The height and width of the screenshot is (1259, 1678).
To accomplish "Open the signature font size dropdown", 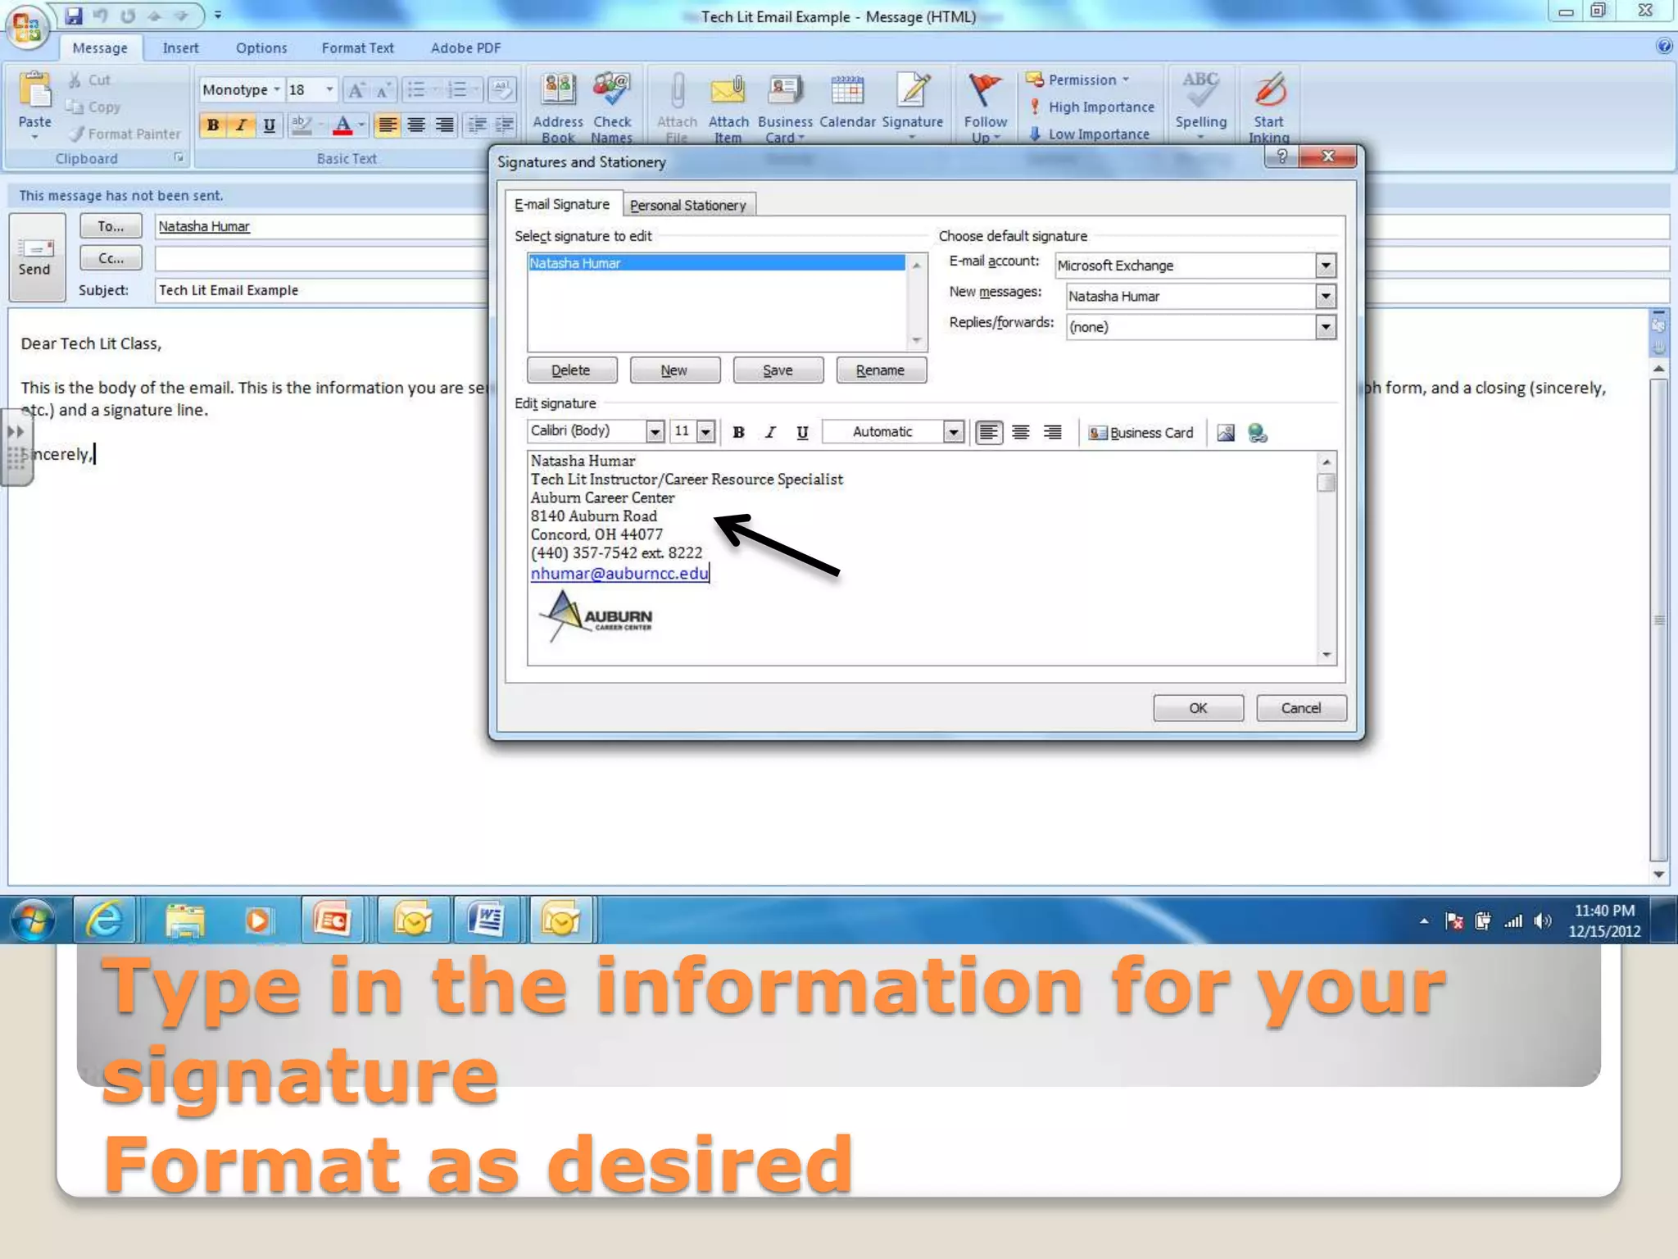I will pos(705,431).
